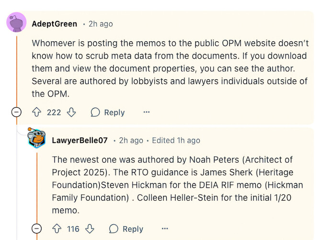Open more options on LawyerBelle07's comment
This screenshot has width=321, height=240.
(x=165, y=228)
